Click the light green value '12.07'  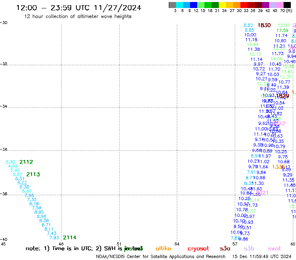(x=283, y=25)
